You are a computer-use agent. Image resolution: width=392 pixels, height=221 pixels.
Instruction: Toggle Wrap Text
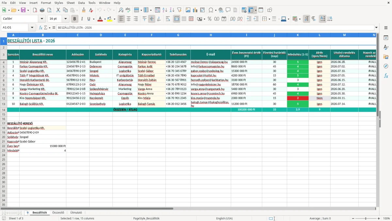(x=168, y=19)
